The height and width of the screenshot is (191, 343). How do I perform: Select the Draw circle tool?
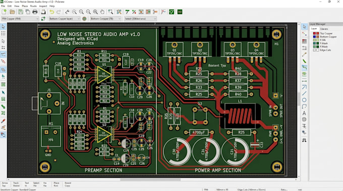(x=304, y=100)
